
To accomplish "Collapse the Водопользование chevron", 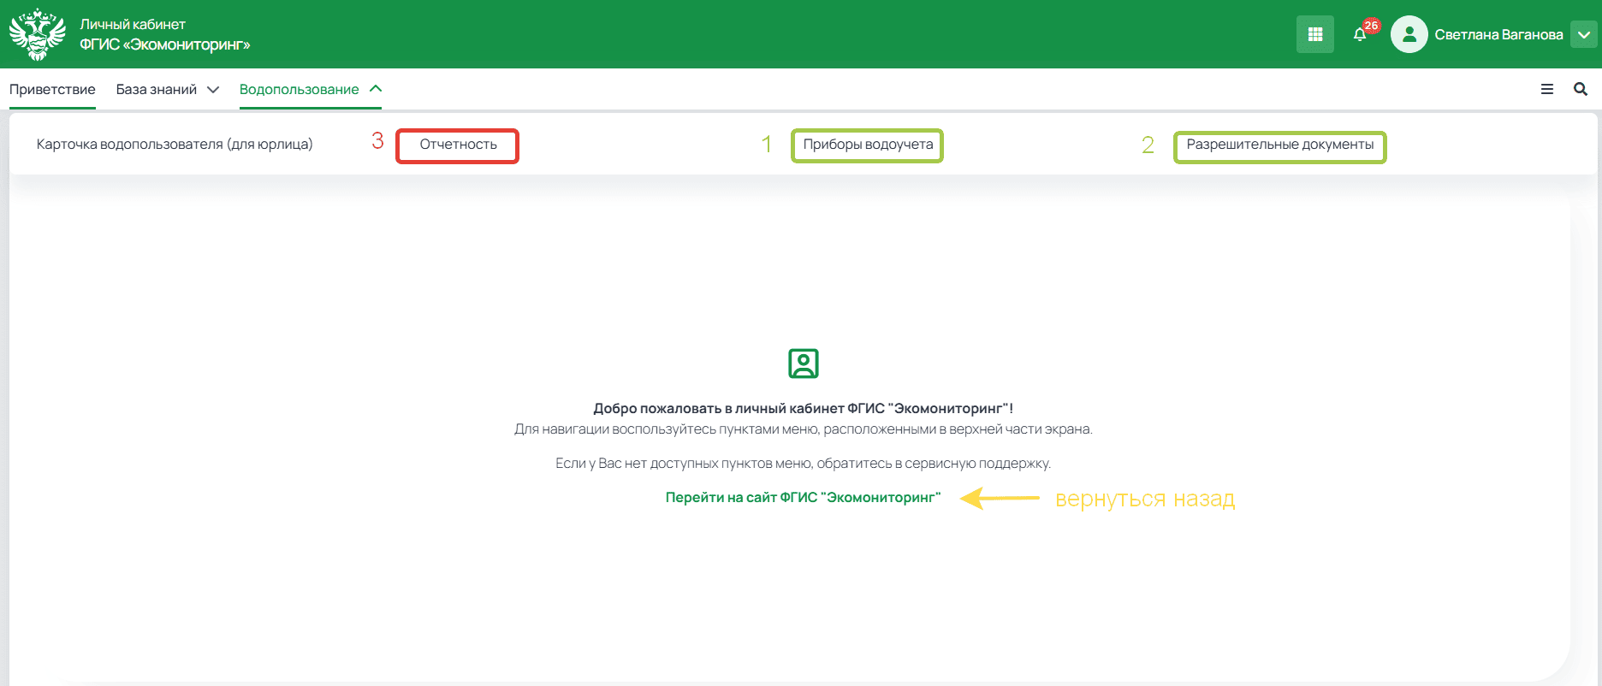I will tap(376, 89).
